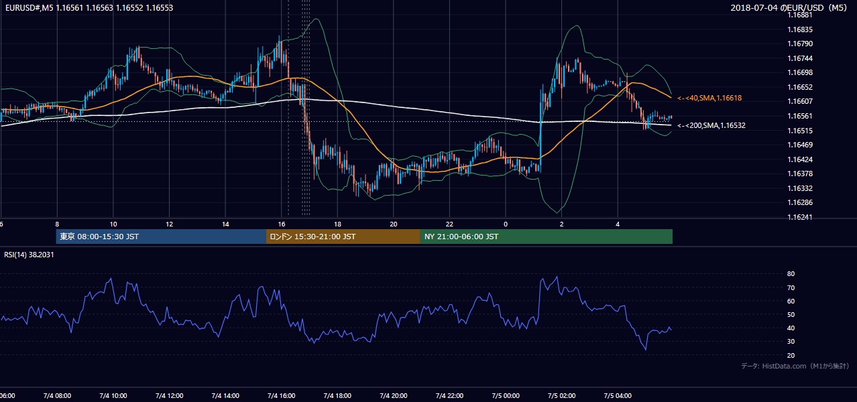
Task: Click the 200,SMA,1.16532 white label
Action: pos(711,125)
